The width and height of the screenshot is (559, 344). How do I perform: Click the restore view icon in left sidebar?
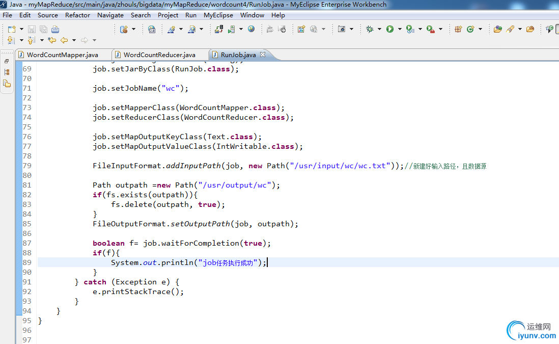coord(7,61)
